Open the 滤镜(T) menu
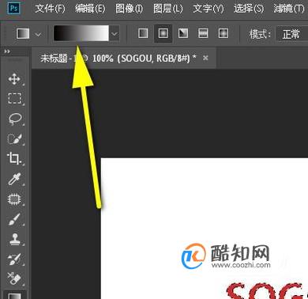The height and width of the screenshot is (299, 308). (x=289, y=9)
